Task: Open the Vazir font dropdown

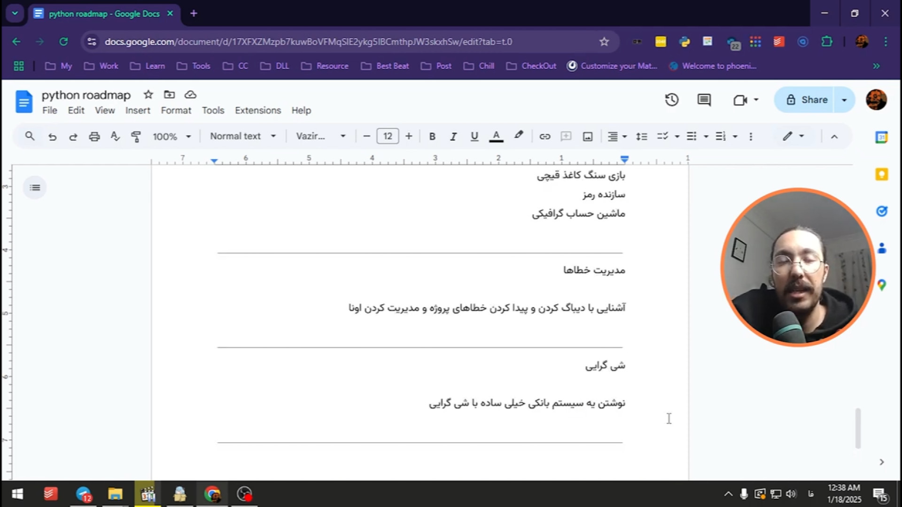Action: pos(320,136)
